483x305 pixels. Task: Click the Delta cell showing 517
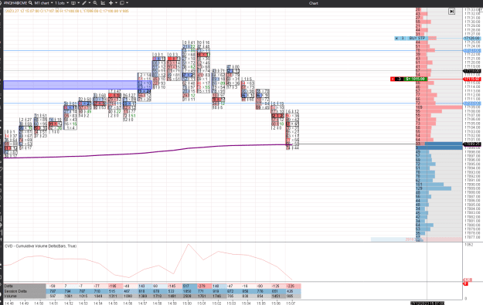[189, 286]
